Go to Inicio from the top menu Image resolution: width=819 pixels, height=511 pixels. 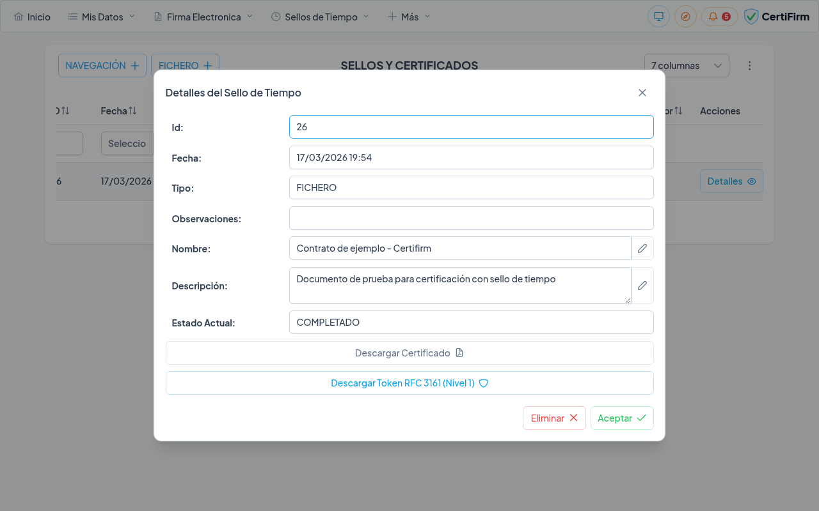(x=32, y=17)
